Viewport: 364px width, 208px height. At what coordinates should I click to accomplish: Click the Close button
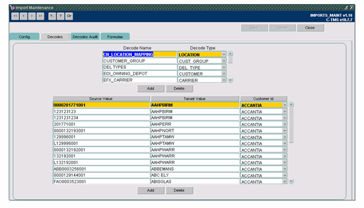click(x=310, y=28)
